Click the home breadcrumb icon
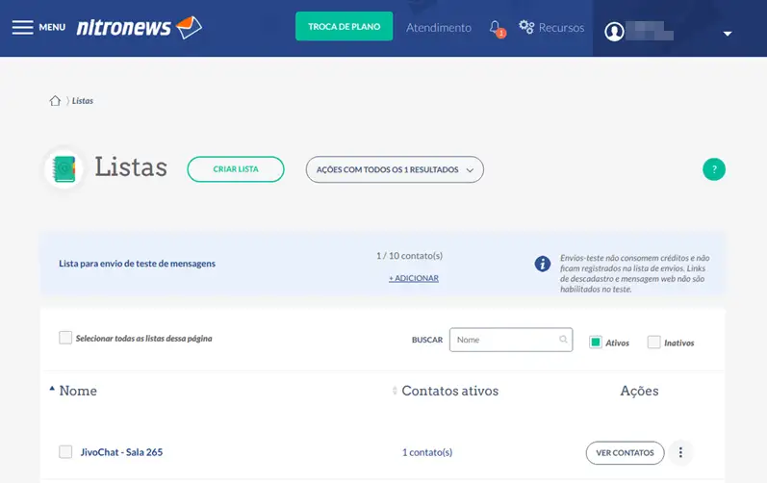767x483 pixels. click(x=55, y=100)
